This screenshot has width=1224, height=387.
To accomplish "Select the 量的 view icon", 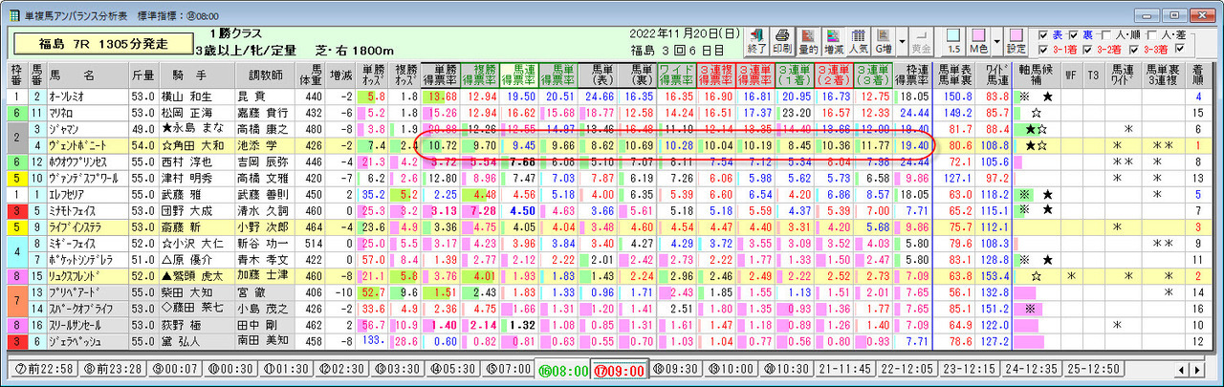I will [x=808, y=40].
